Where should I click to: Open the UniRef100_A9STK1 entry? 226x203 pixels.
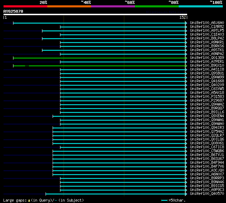pyautogui.click(x=207, y=50)
